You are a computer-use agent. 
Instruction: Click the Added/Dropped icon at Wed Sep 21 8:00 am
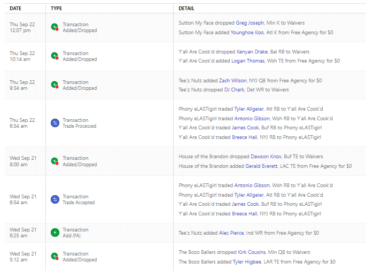[x=54, y=161]
